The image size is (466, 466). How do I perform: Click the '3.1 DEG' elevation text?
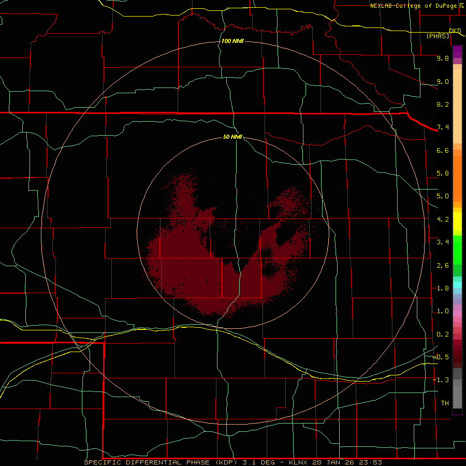click(x=258, y=462)
